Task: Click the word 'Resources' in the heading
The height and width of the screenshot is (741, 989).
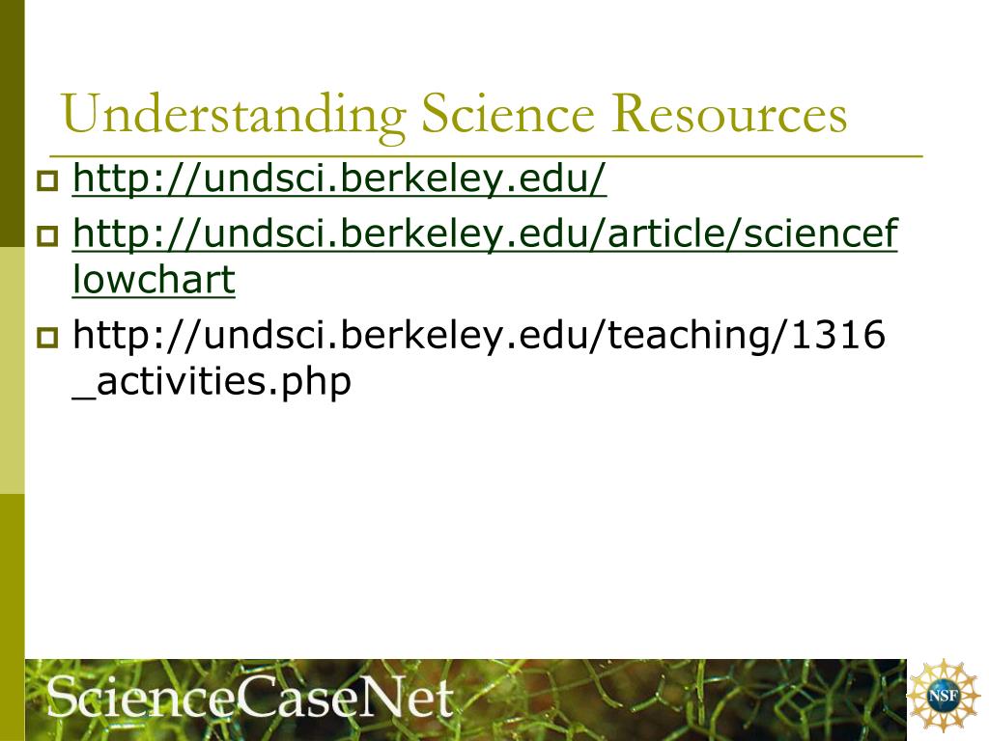Action: [730, 114]
